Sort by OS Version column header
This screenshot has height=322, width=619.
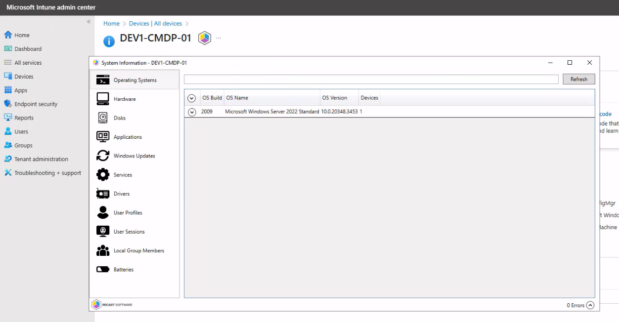coord(339,98)
